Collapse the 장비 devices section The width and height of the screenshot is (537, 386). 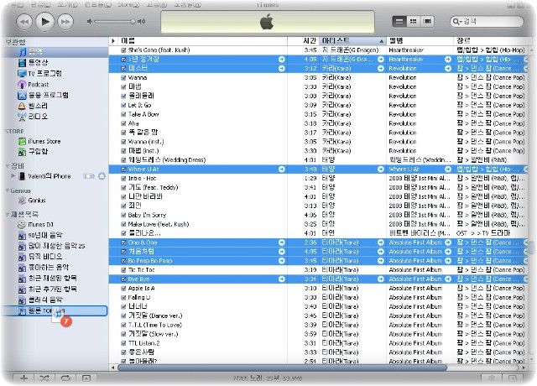8,166
